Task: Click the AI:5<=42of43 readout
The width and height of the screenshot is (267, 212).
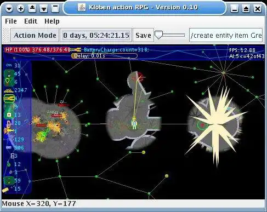Action: click(247, 56)
